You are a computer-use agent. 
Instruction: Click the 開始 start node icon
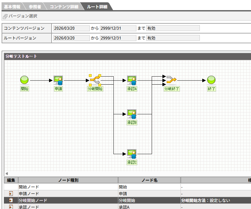pyautogui.click(x=25, y=80)
